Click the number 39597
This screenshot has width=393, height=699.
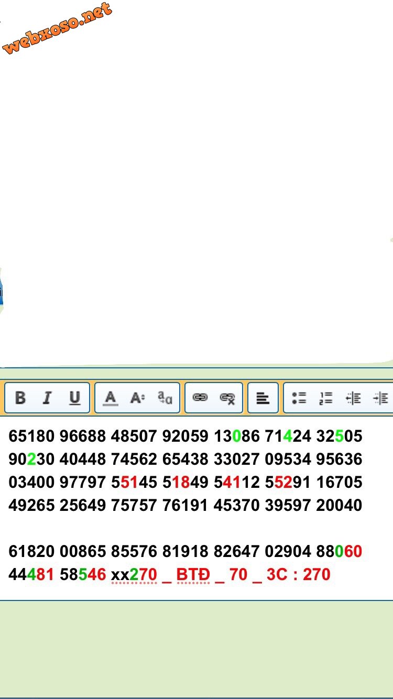(288, 505)
